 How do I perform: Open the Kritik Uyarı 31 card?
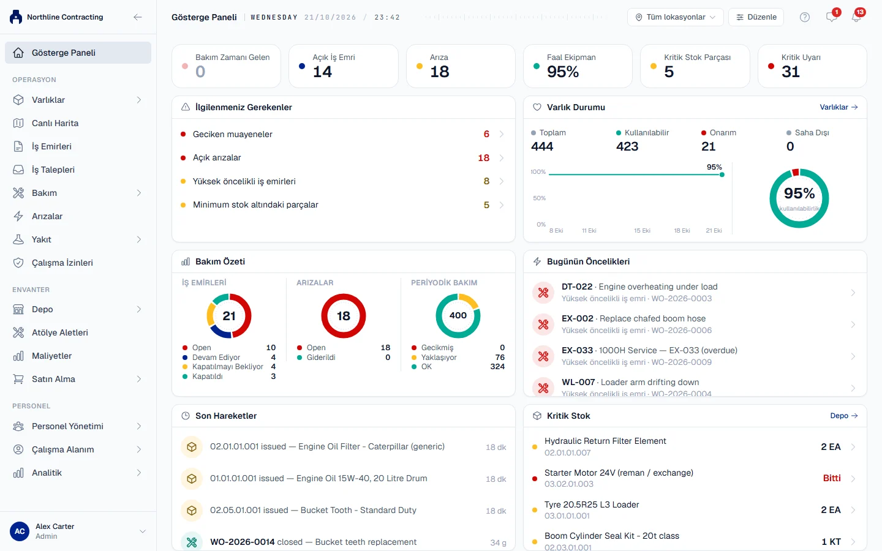tap(812, 66)
